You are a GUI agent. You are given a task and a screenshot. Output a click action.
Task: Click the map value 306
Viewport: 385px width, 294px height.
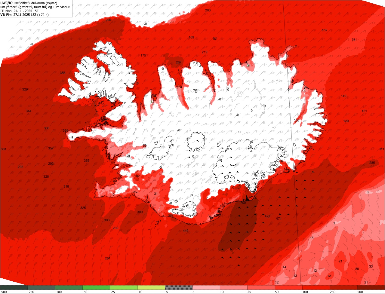pyautogui.click(x=47, y=128)
